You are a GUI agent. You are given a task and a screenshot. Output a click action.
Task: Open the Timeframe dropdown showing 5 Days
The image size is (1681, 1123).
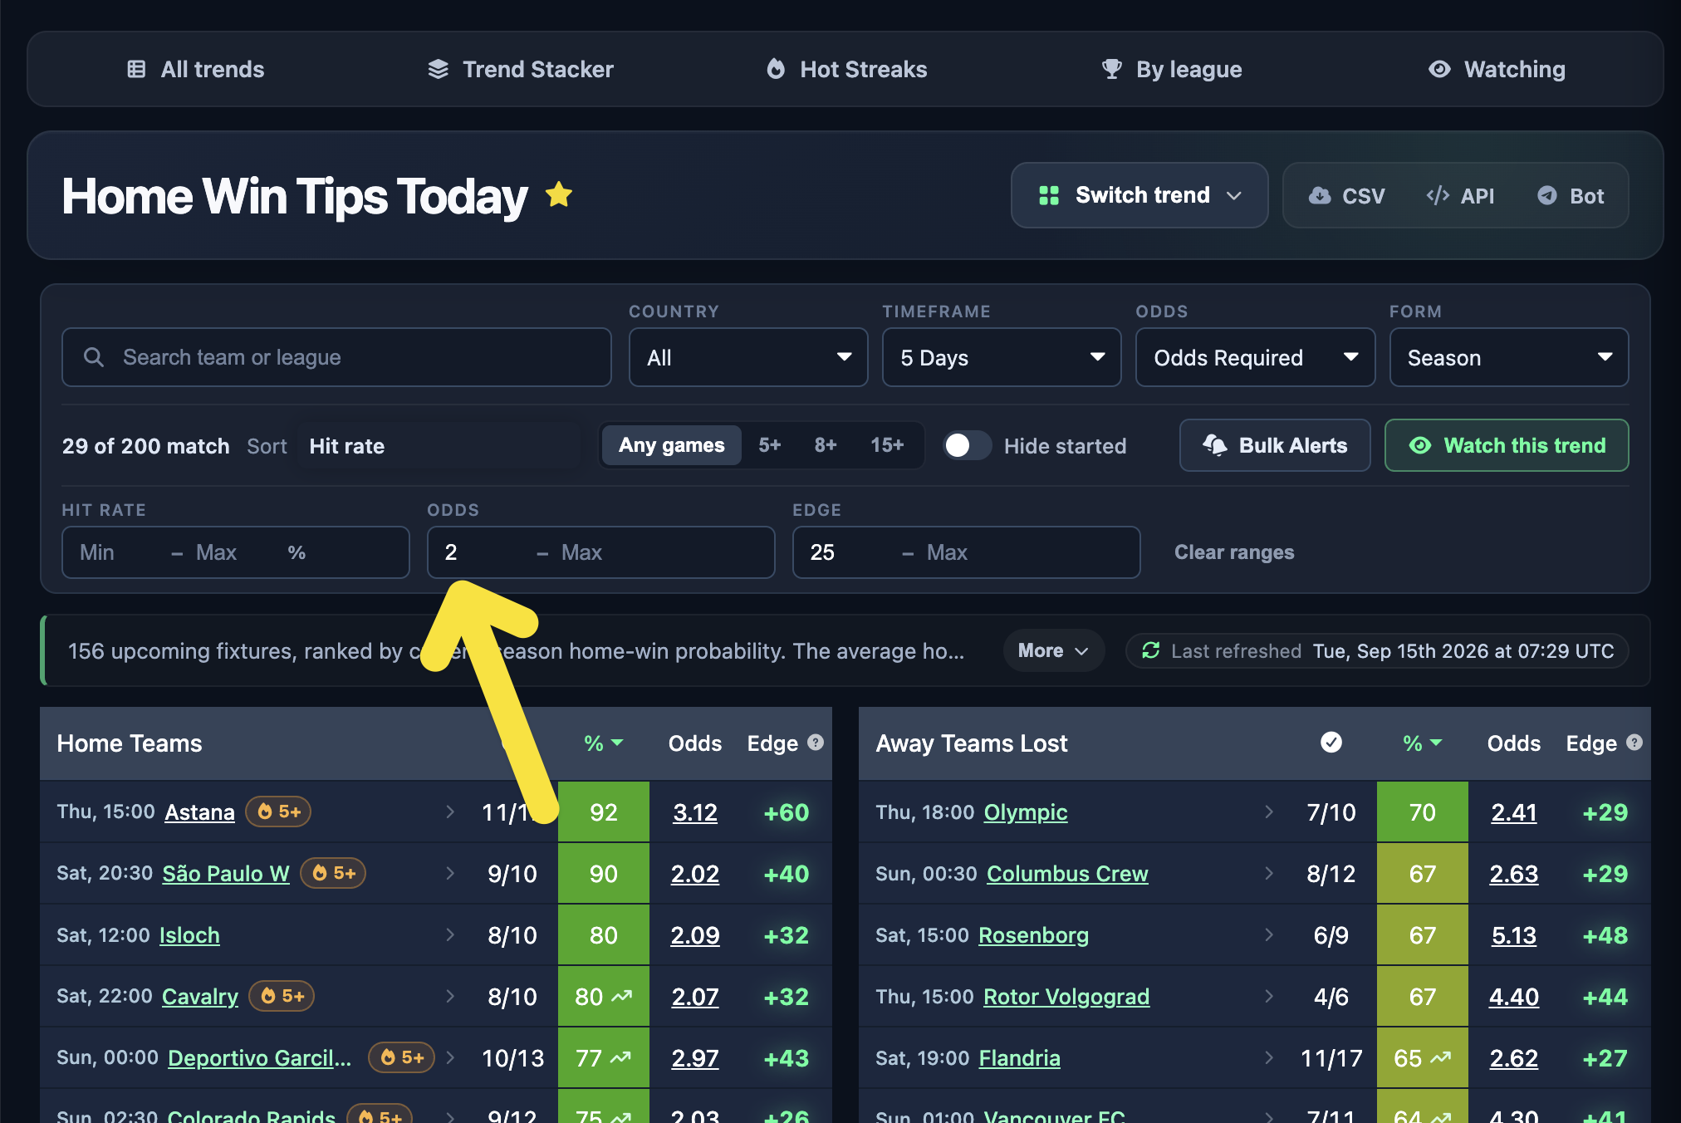coord(1002,357)
